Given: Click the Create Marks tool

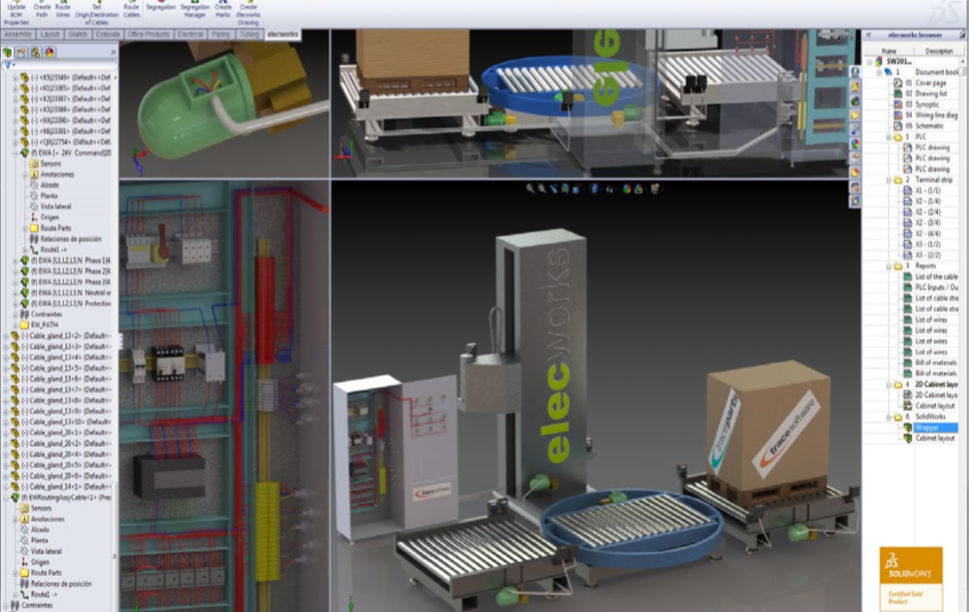Looking at the screenshot, I should (222, 10).
